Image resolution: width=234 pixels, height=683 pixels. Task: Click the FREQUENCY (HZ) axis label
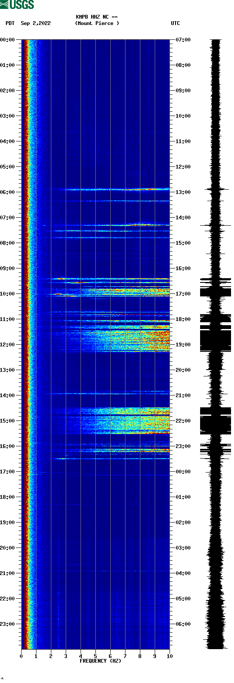[100, 661]
